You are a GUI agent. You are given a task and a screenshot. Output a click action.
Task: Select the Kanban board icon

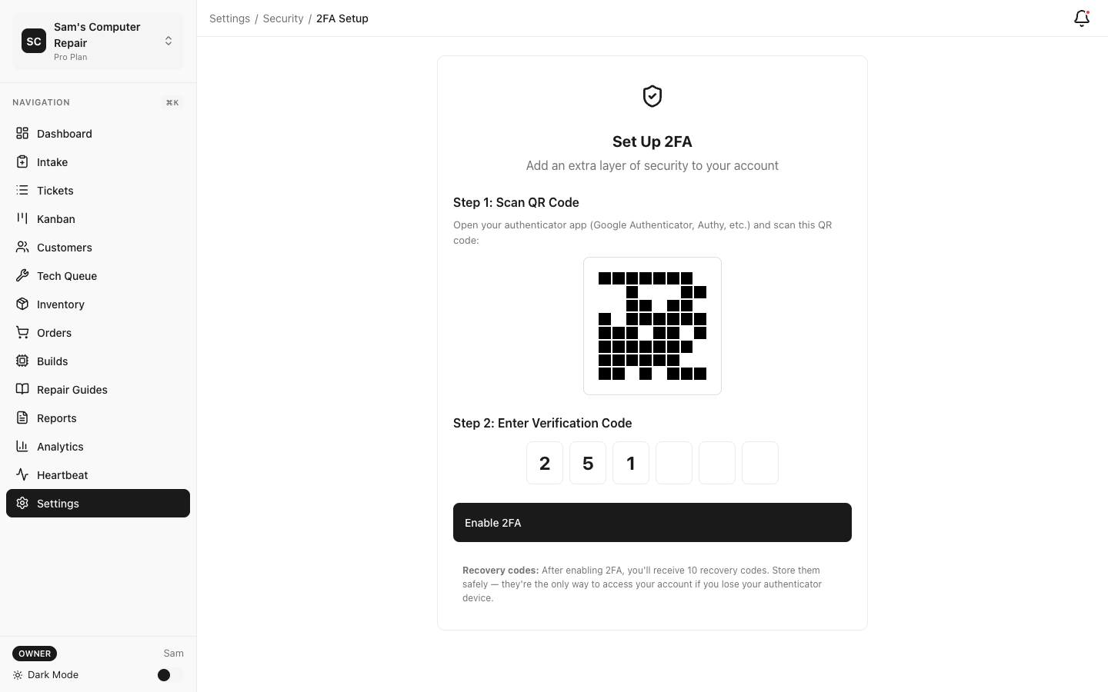pyautogui.click(x=22, y=218)
